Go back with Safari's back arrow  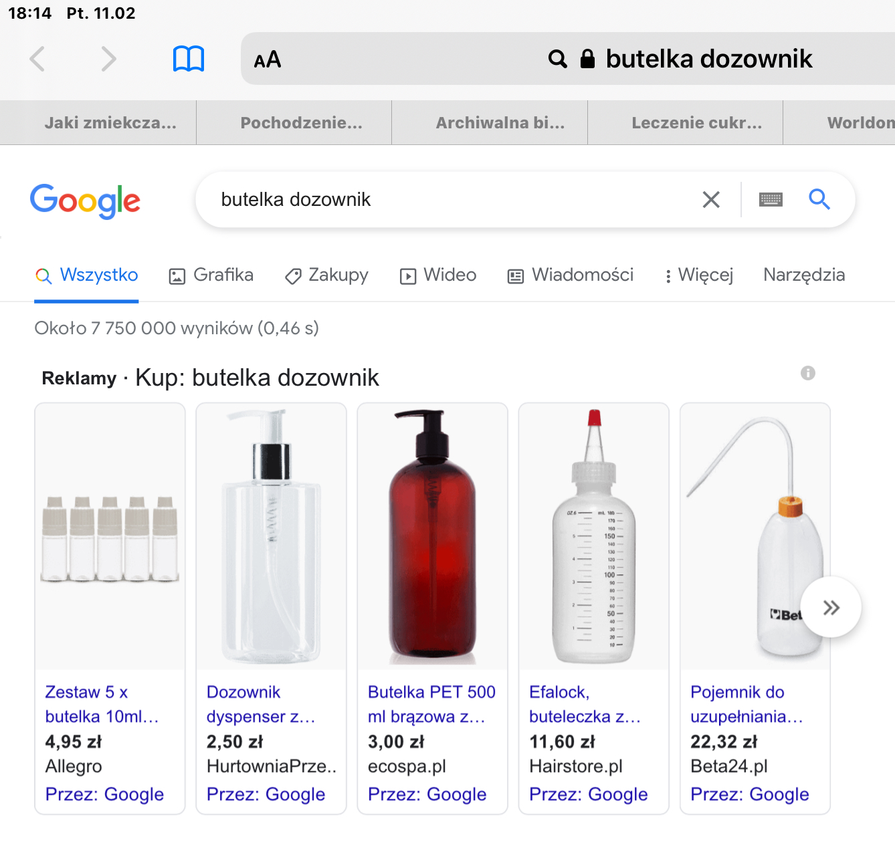(x=37, y=59)
